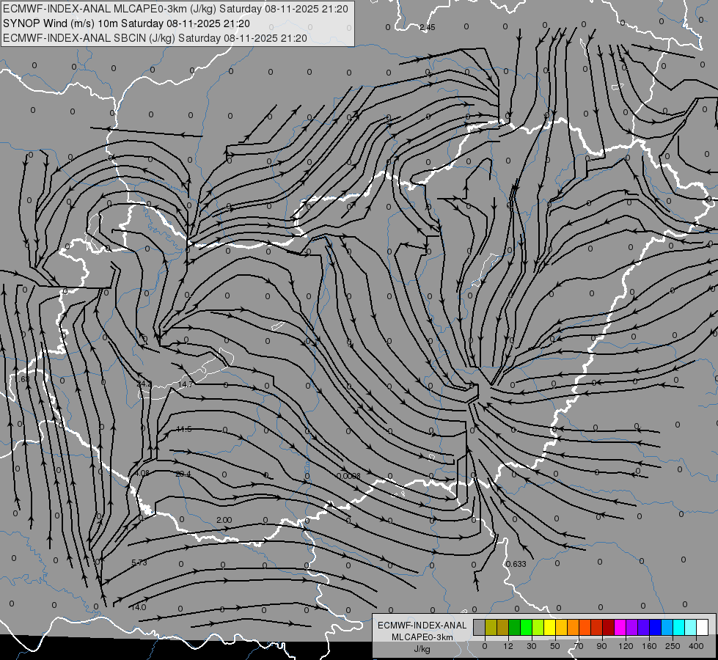This screenshot has height=660, width=718.
Task: Click the legend tick label 160
Action: coord(649,646)
